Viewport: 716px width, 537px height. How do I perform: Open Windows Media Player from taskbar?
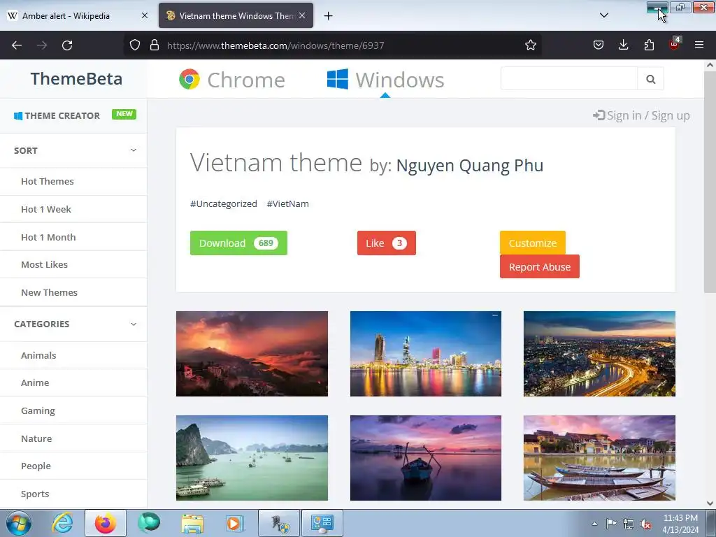[236, 523]
